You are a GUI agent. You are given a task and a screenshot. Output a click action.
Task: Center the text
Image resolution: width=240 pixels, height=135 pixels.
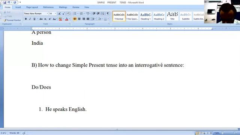pos(79,19)
